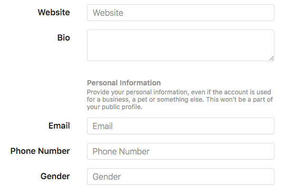Viewport: 295px width, 195px height.
Task: Click the Bio textarea resize handle
Action: pos(271,58)
